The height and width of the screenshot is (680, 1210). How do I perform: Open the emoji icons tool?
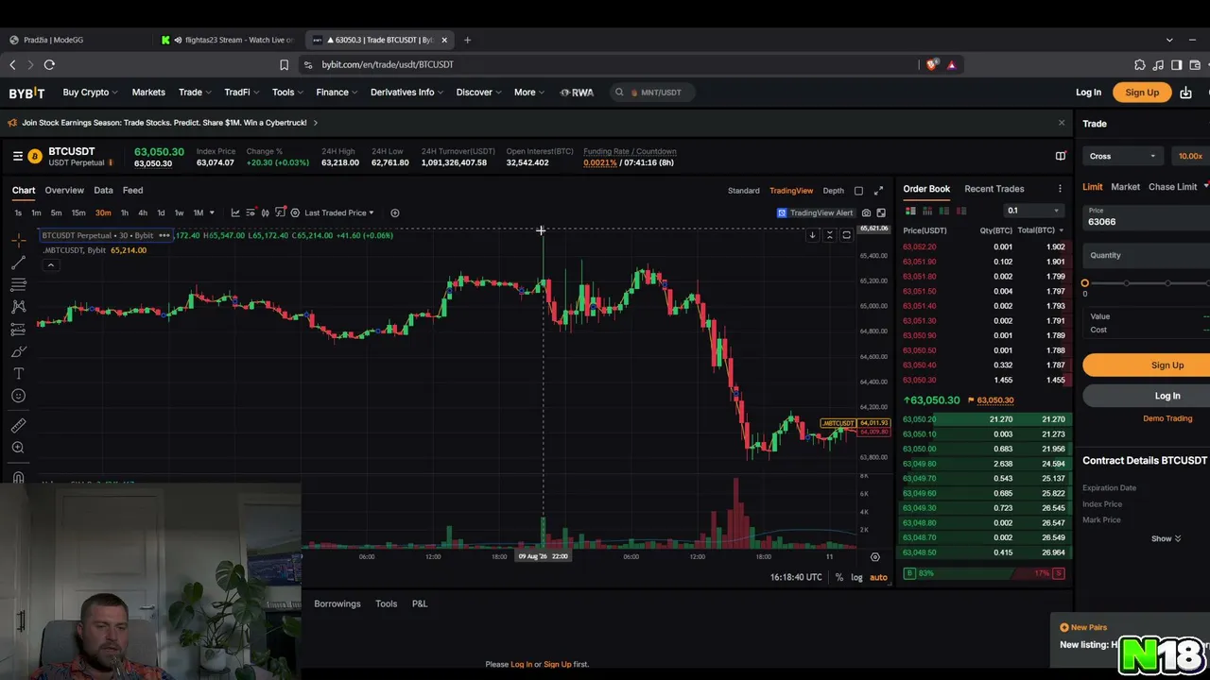pyautogui.click(x=18, y=396)
